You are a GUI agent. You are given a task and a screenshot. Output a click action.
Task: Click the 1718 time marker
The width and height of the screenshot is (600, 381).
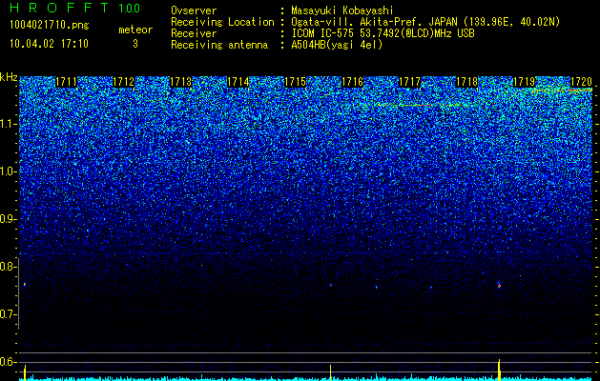click(466, 82)
